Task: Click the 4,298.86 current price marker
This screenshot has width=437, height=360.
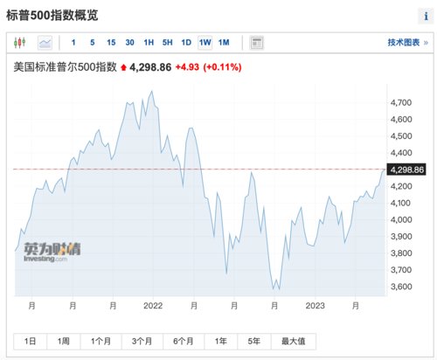Action: point(406,170)
